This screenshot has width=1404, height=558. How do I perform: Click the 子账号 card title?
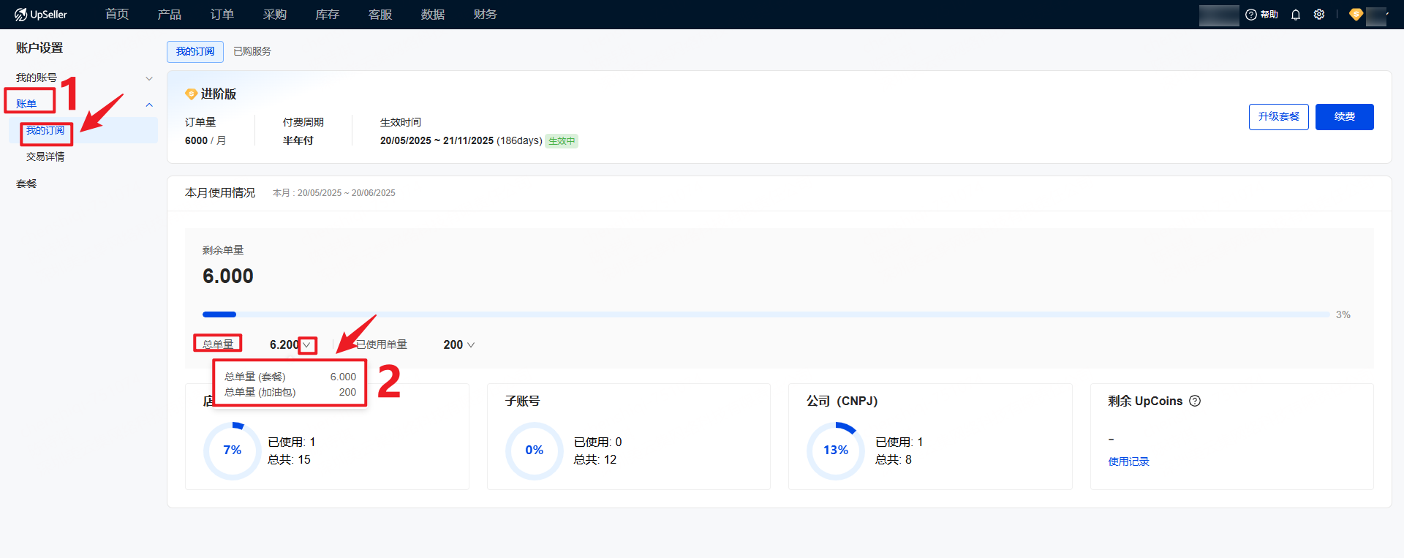522,401
